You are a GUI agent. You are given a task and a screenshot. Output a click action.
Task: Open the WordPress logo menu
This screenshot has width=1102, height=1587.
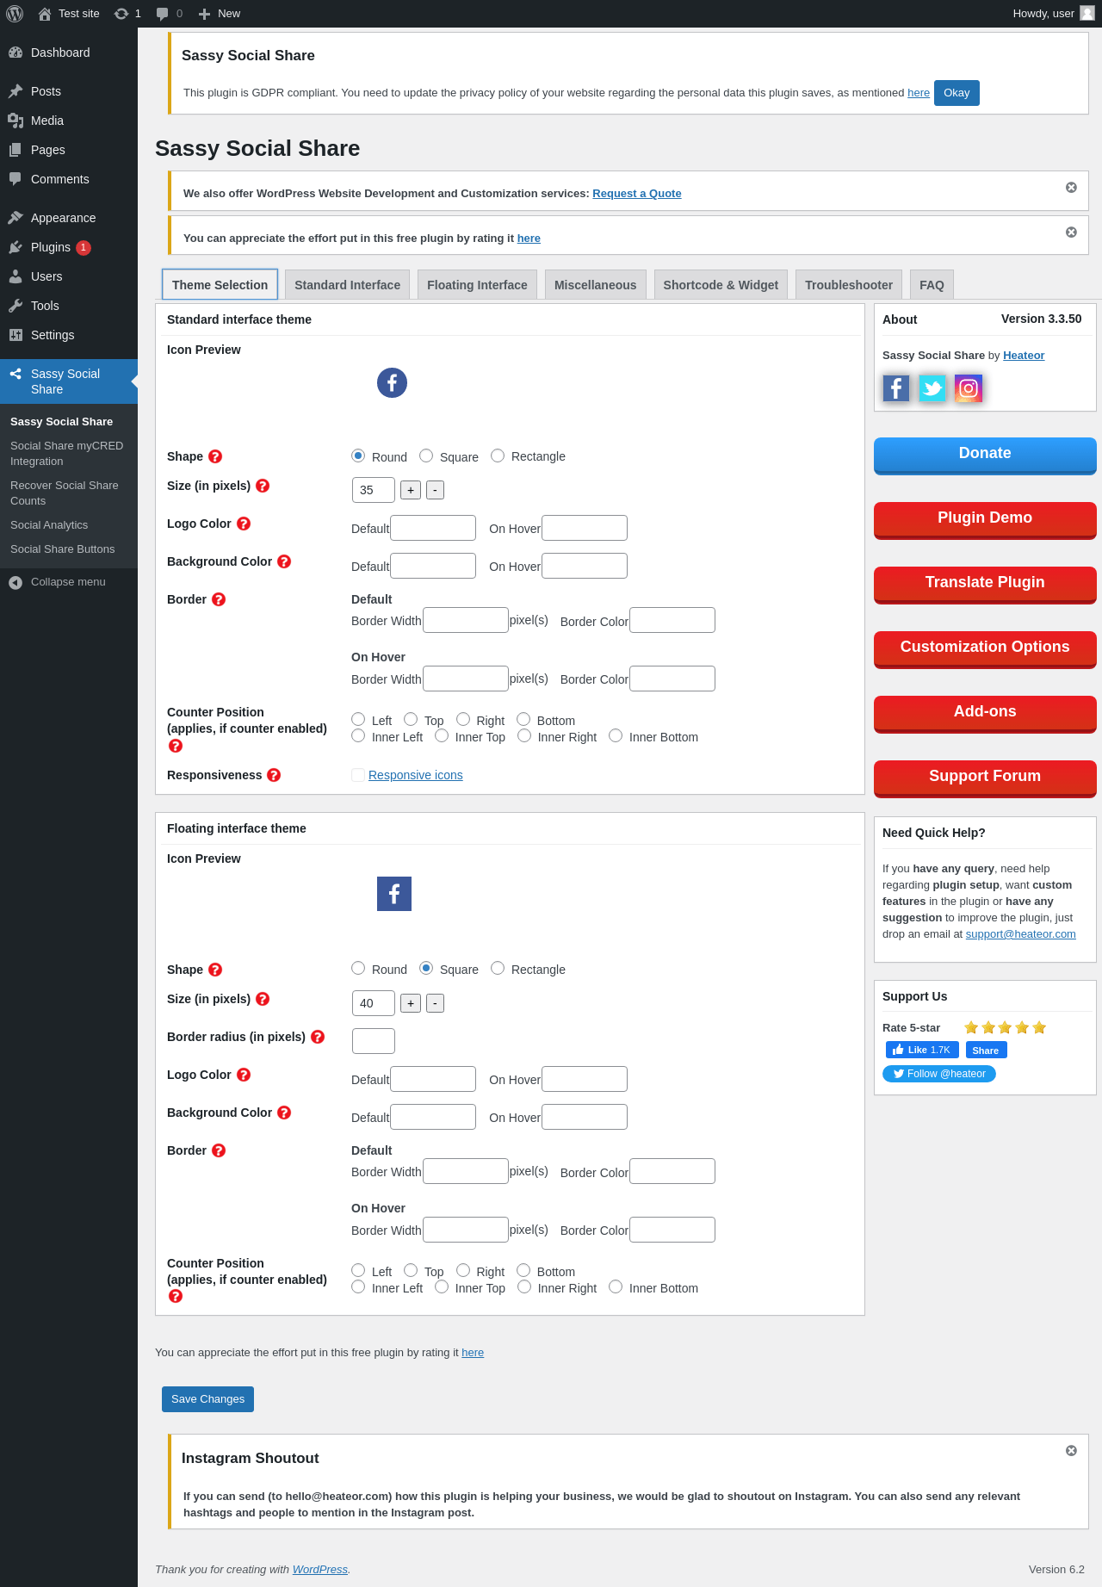click(x=15, y=14)
